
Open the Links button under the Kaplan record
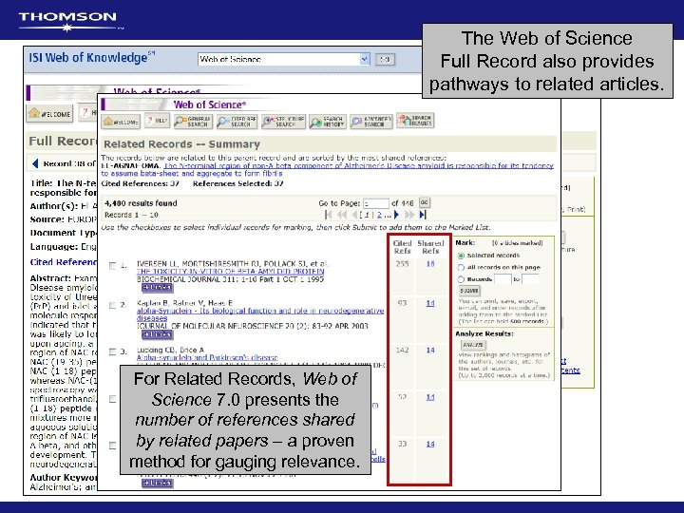(157, 334)
